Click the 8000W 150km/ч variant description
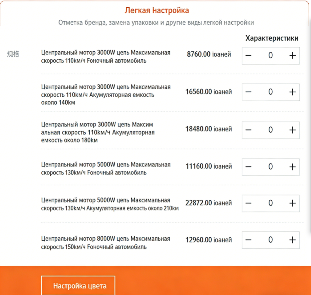The width and height of the screenshot is (311, 295). (106, 243)
